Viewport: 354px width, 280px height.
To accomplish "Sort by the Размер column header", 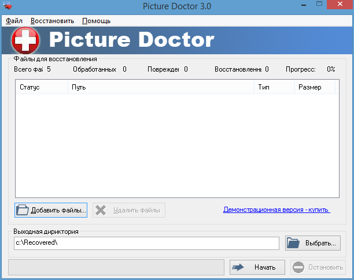I will click(x=315, y=87).
